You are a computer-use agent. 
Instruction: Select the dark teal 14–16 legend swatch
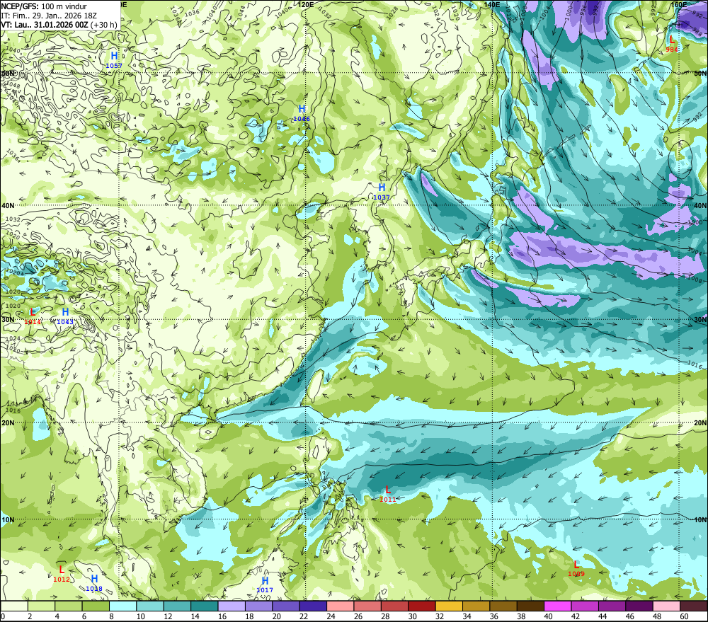pyautogui.click(x=205, y=606)
